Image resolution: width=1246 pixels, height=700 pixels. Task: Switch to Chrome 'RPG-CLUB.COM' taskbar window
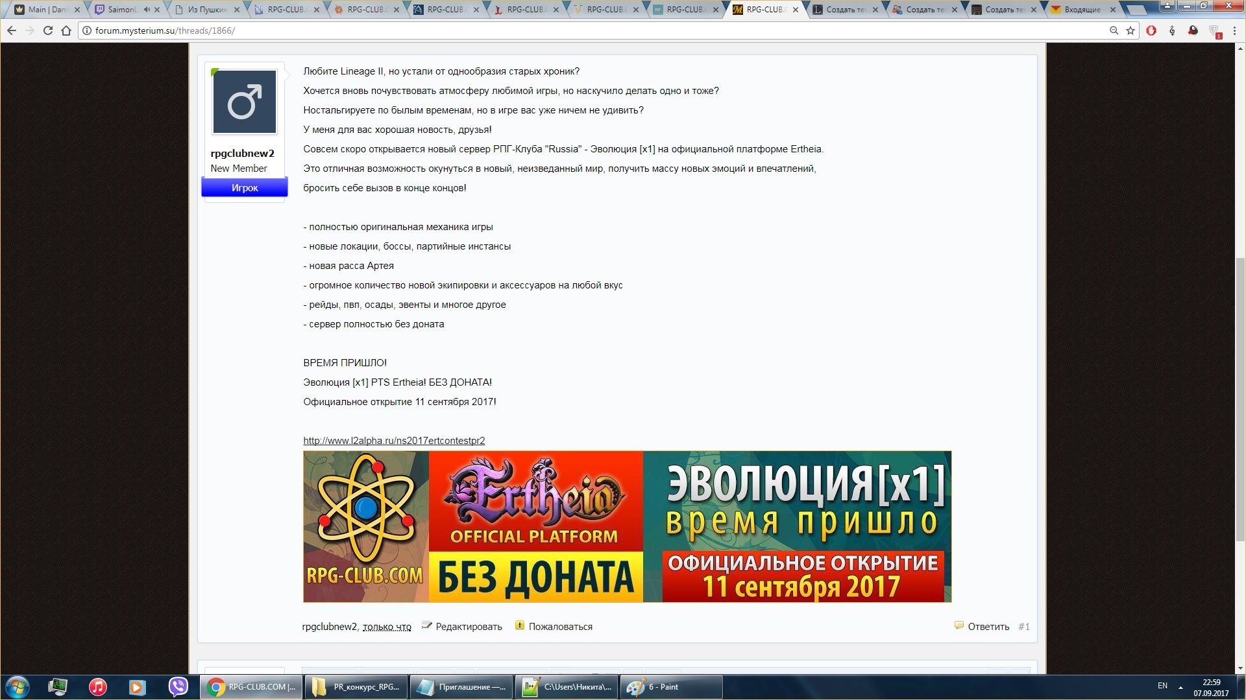[x=250, y=687]
